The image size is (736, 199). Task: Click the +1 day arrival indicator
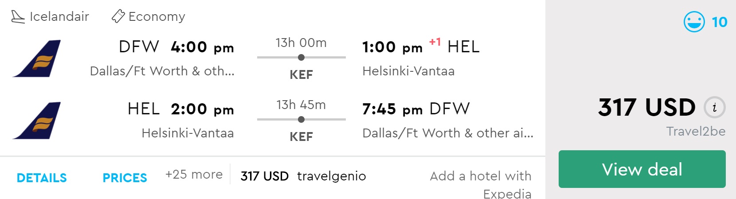[x=435, y=42]
